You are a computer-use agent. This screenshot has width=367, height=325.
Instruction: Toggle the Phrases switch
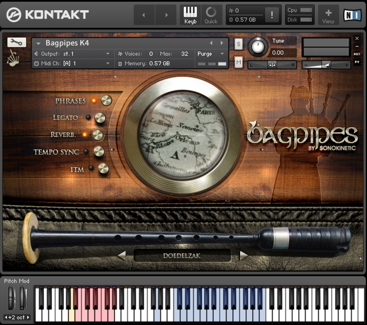pos(106,101)
